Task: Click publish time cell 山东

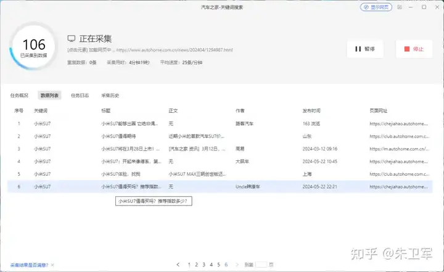Action: (306, 136)
